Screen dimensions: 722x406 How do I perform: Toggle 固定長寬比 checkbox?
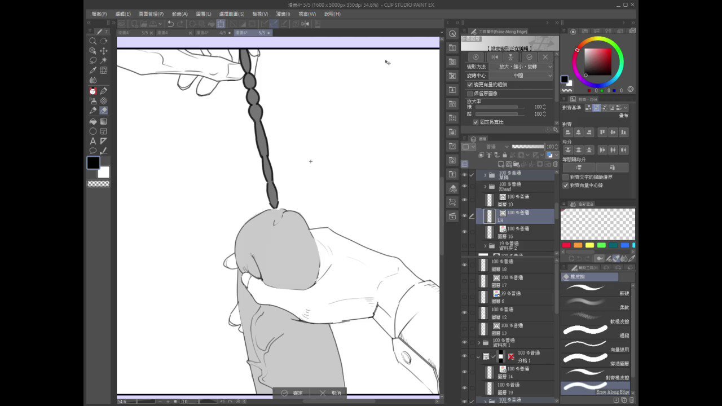point(476,122)
